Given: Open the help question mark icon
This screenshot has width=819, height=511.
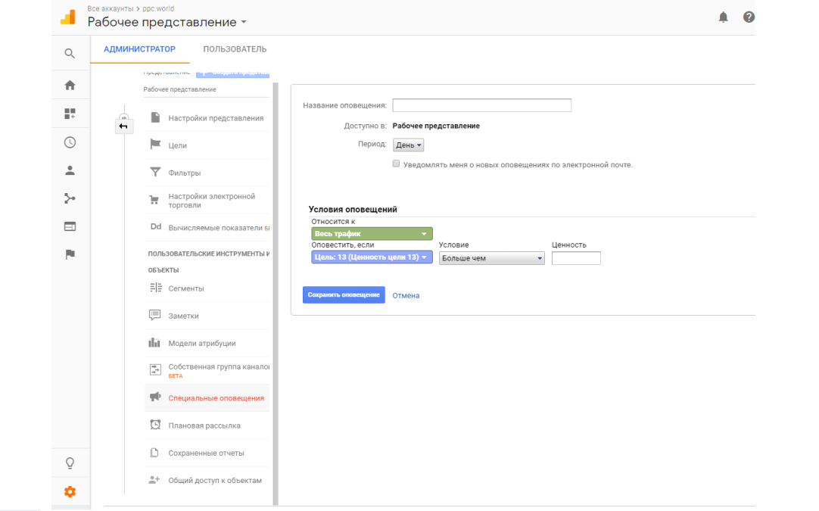Looking at the screenshot, I should pyautogui.click(x=749, y=17).
